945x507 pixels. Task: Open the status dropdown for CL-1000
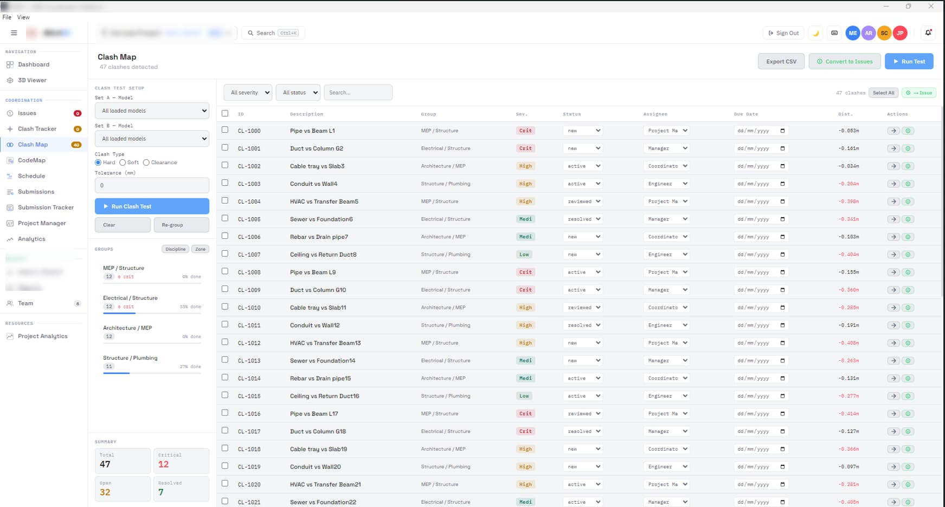[x=582, y=131]
